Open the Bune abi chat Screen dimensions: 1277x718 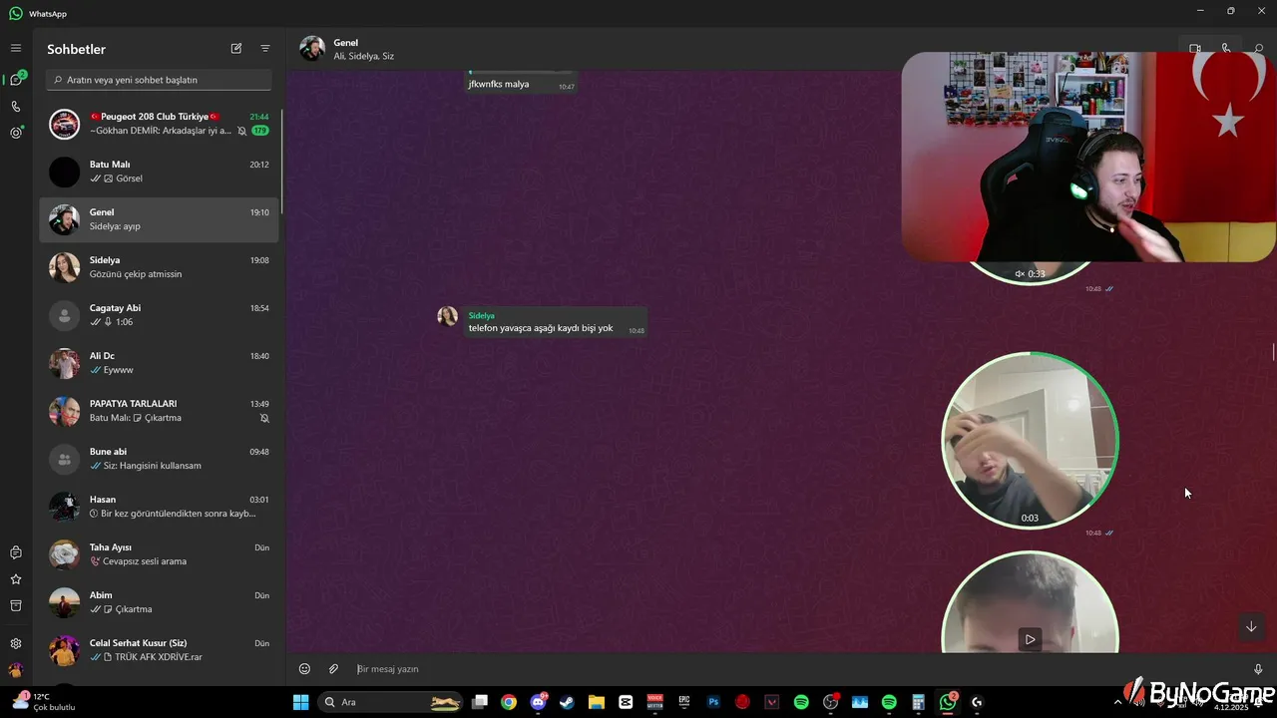160,459
